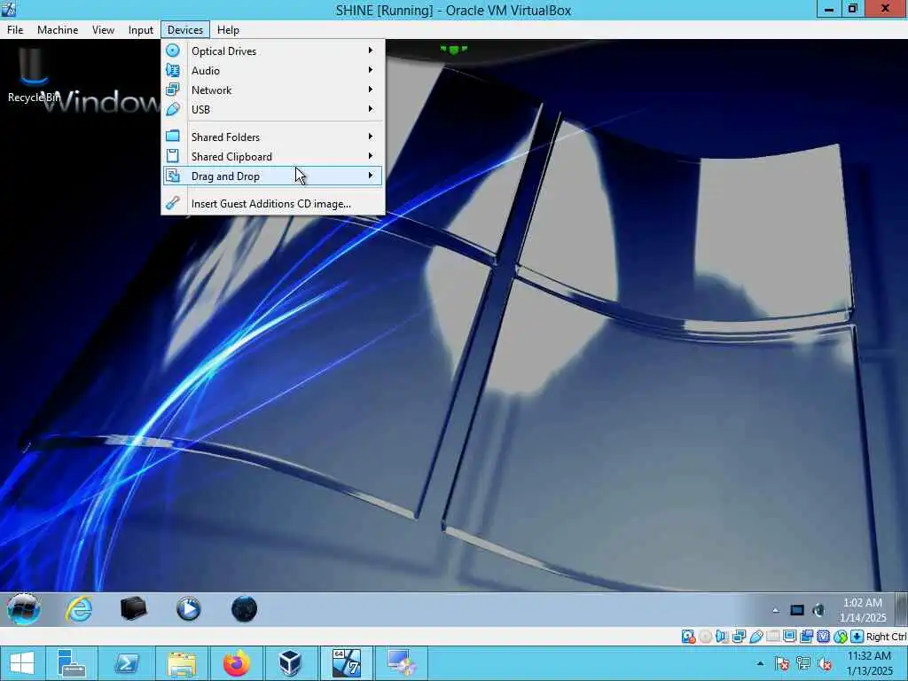The width and height of the screenshot is (908, 681).
Task: Click the Right Ctrl host key label
Action: 886,637
